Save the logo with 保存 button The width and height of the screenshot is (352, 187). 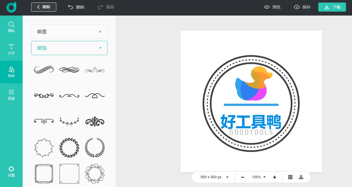click(302, 7)
